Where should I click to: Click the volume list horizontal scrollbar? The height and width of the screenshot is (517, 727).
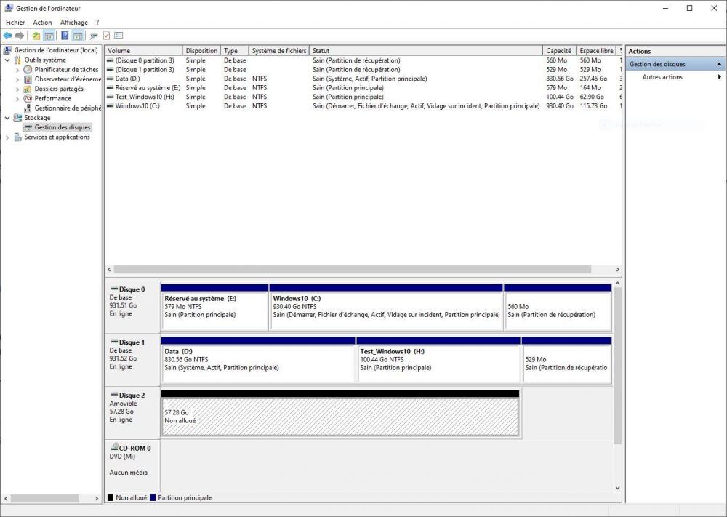pos(361,269)
